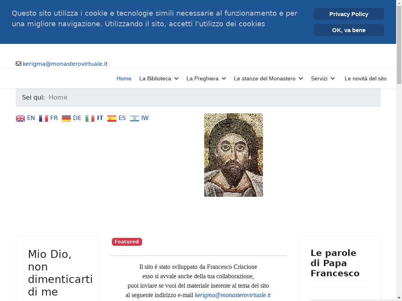
Task: Click the red Featured badge
Action: 127,241
